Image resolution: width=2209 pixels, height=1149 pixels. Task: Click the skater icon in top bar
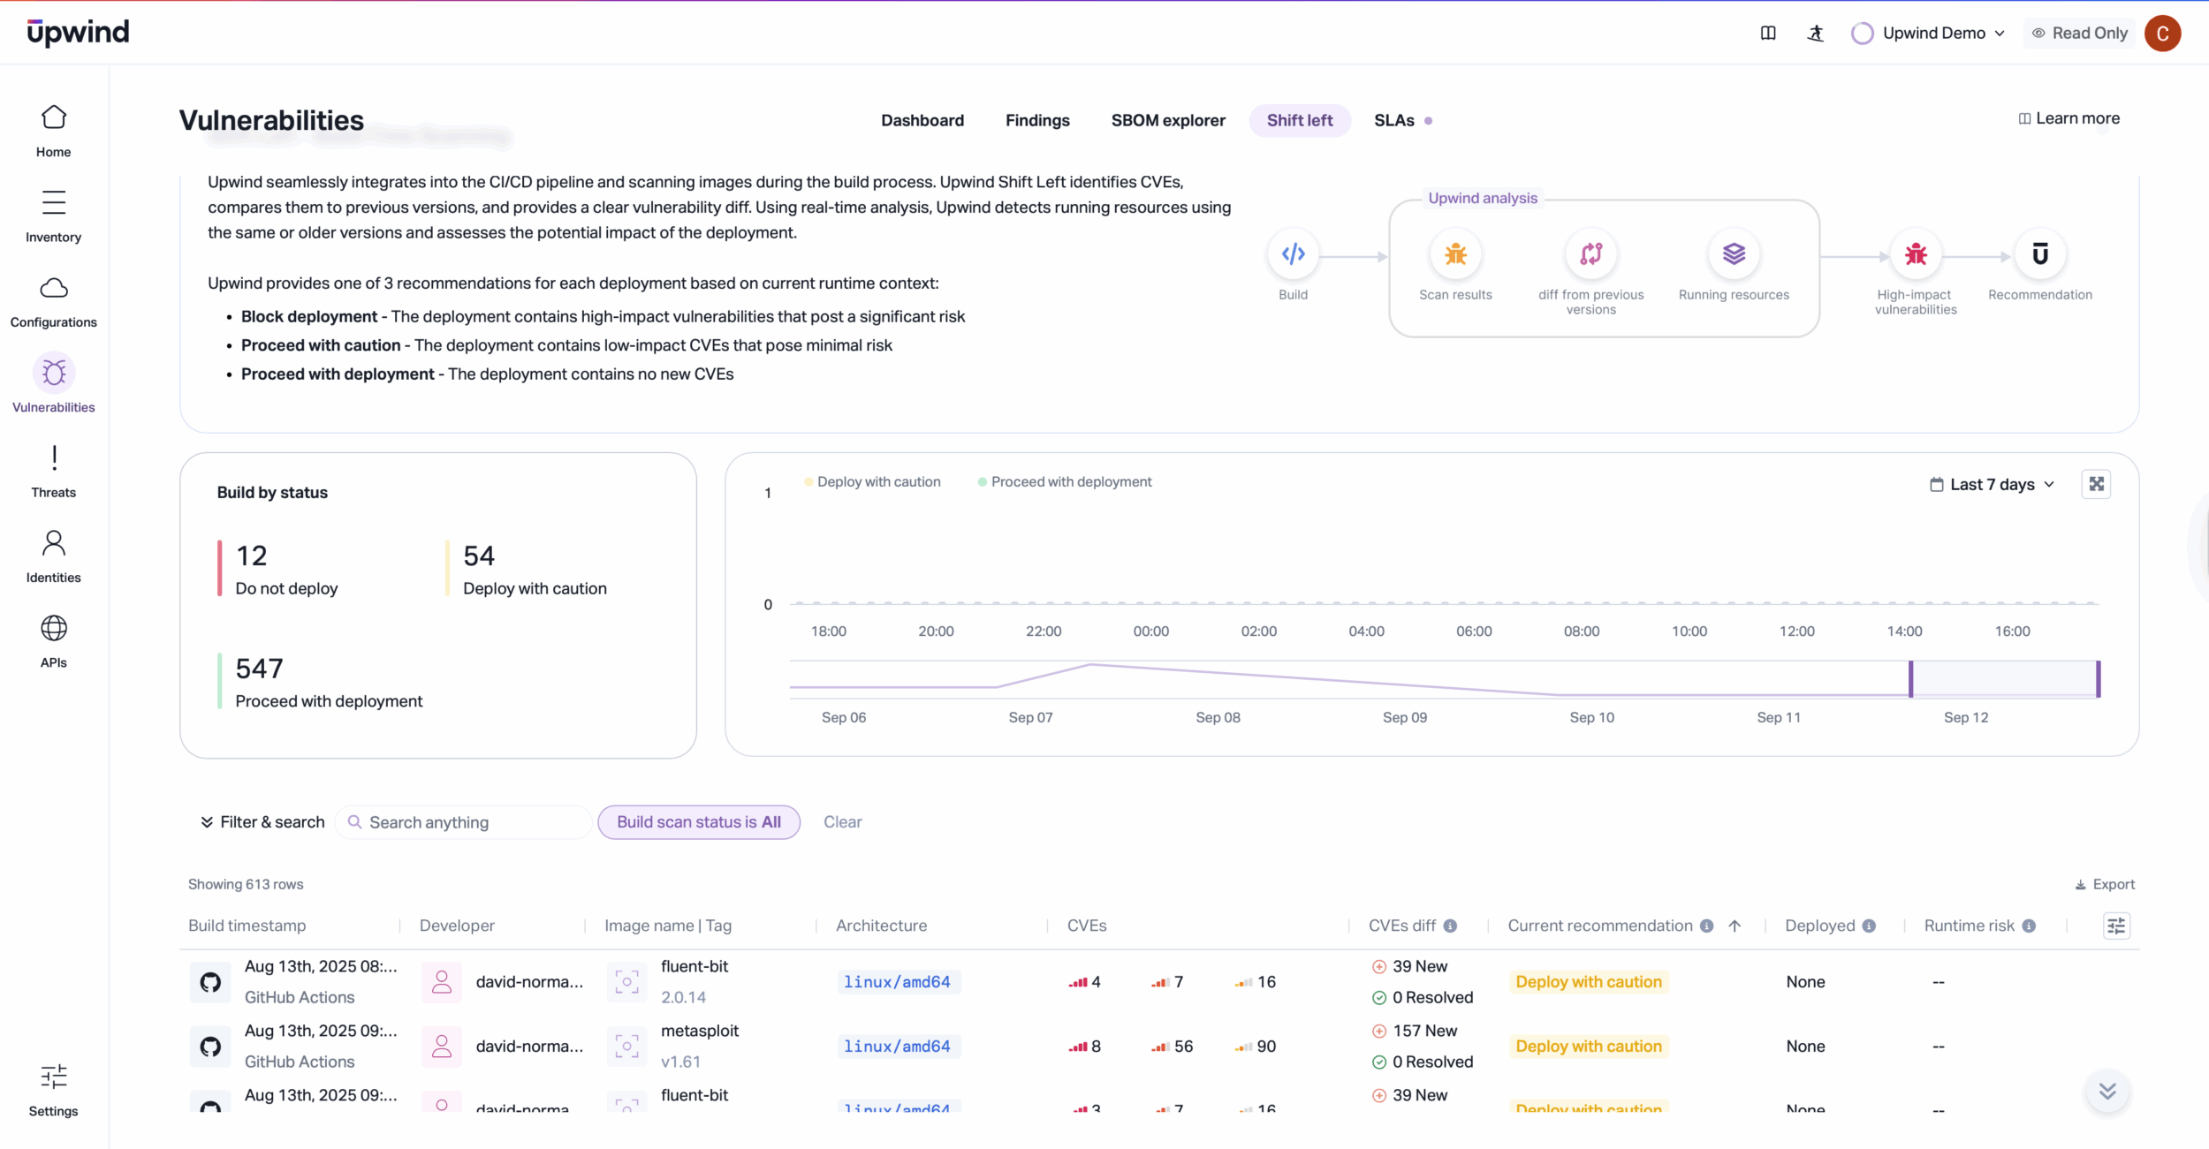point(1816,33)
